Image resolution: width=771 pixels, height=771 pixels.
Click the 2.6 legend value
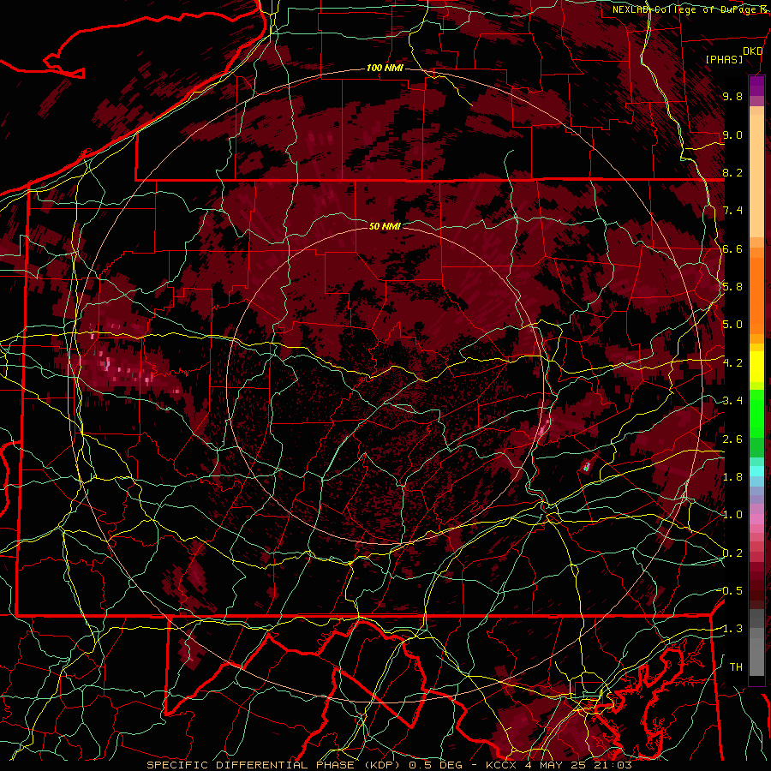(x=732, y=439)
